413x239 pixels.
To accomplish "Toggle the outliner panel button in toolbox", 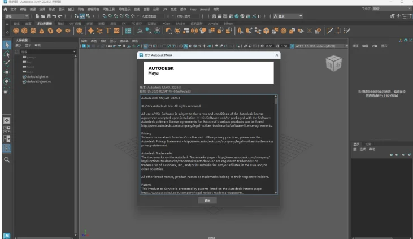I will 7,148.
